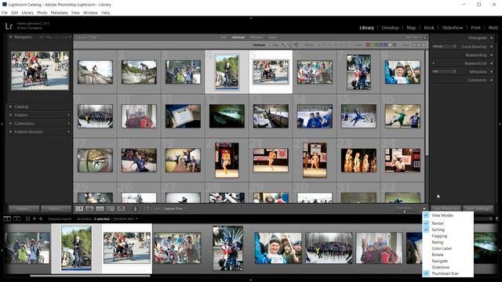The image size is (502, 282).
Task: Select Compare view icon in toolbar
Action: point(100,209)
